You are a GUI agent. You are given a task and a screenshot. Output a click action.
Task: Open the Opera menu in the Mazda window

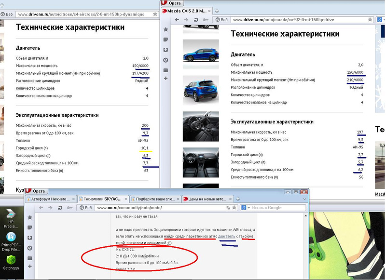(x=172, y=3)
